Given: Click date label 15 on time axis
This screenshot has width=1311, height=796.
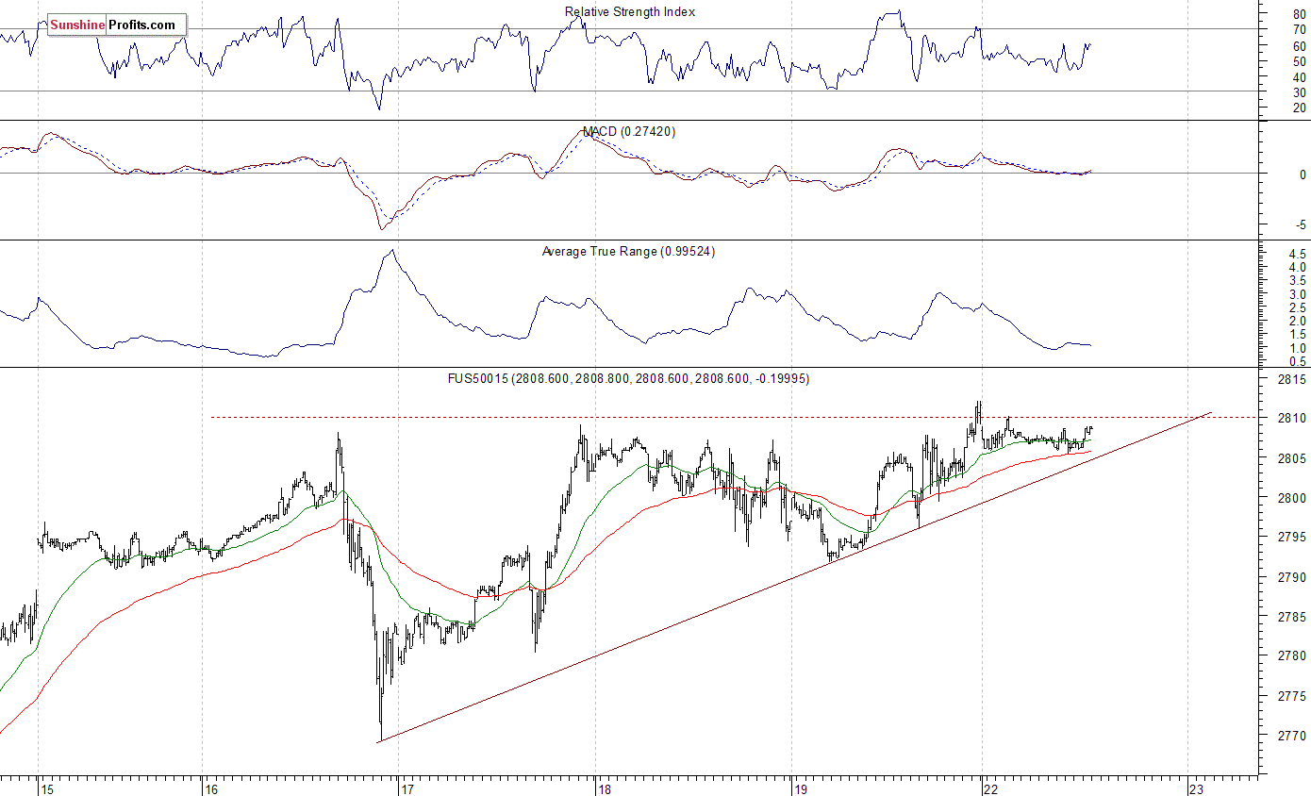Looking at the screenshot, I should 49,788.
